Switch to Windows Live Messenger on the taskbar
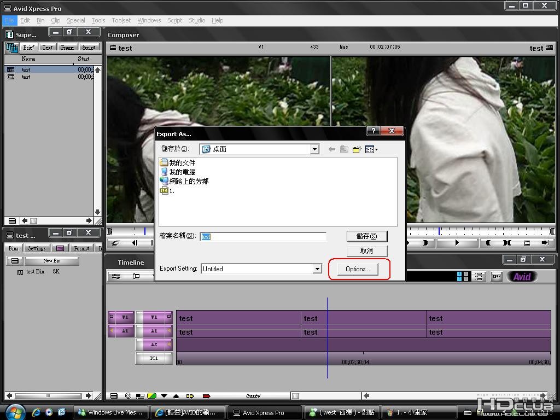Viewport: 560px width, 420px height. coord(110,412)
